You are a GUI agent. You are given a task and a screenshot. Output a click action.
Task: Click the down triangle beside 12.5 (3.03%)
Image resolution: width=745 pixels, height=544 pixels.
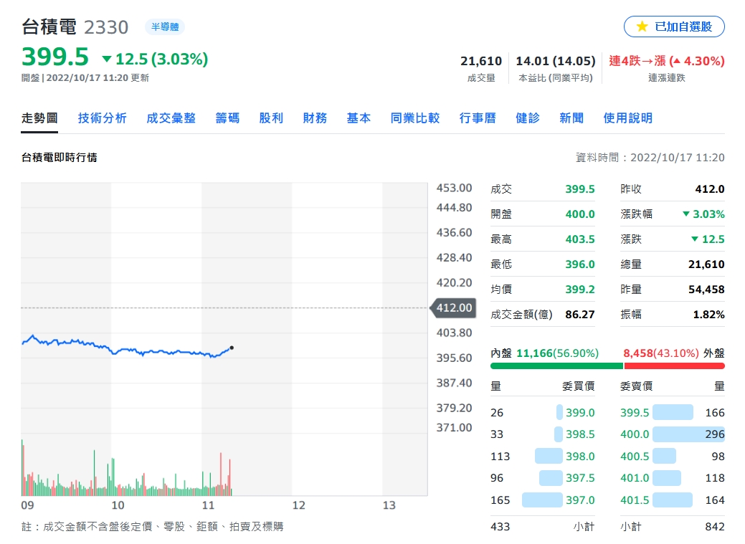point(107,59)
